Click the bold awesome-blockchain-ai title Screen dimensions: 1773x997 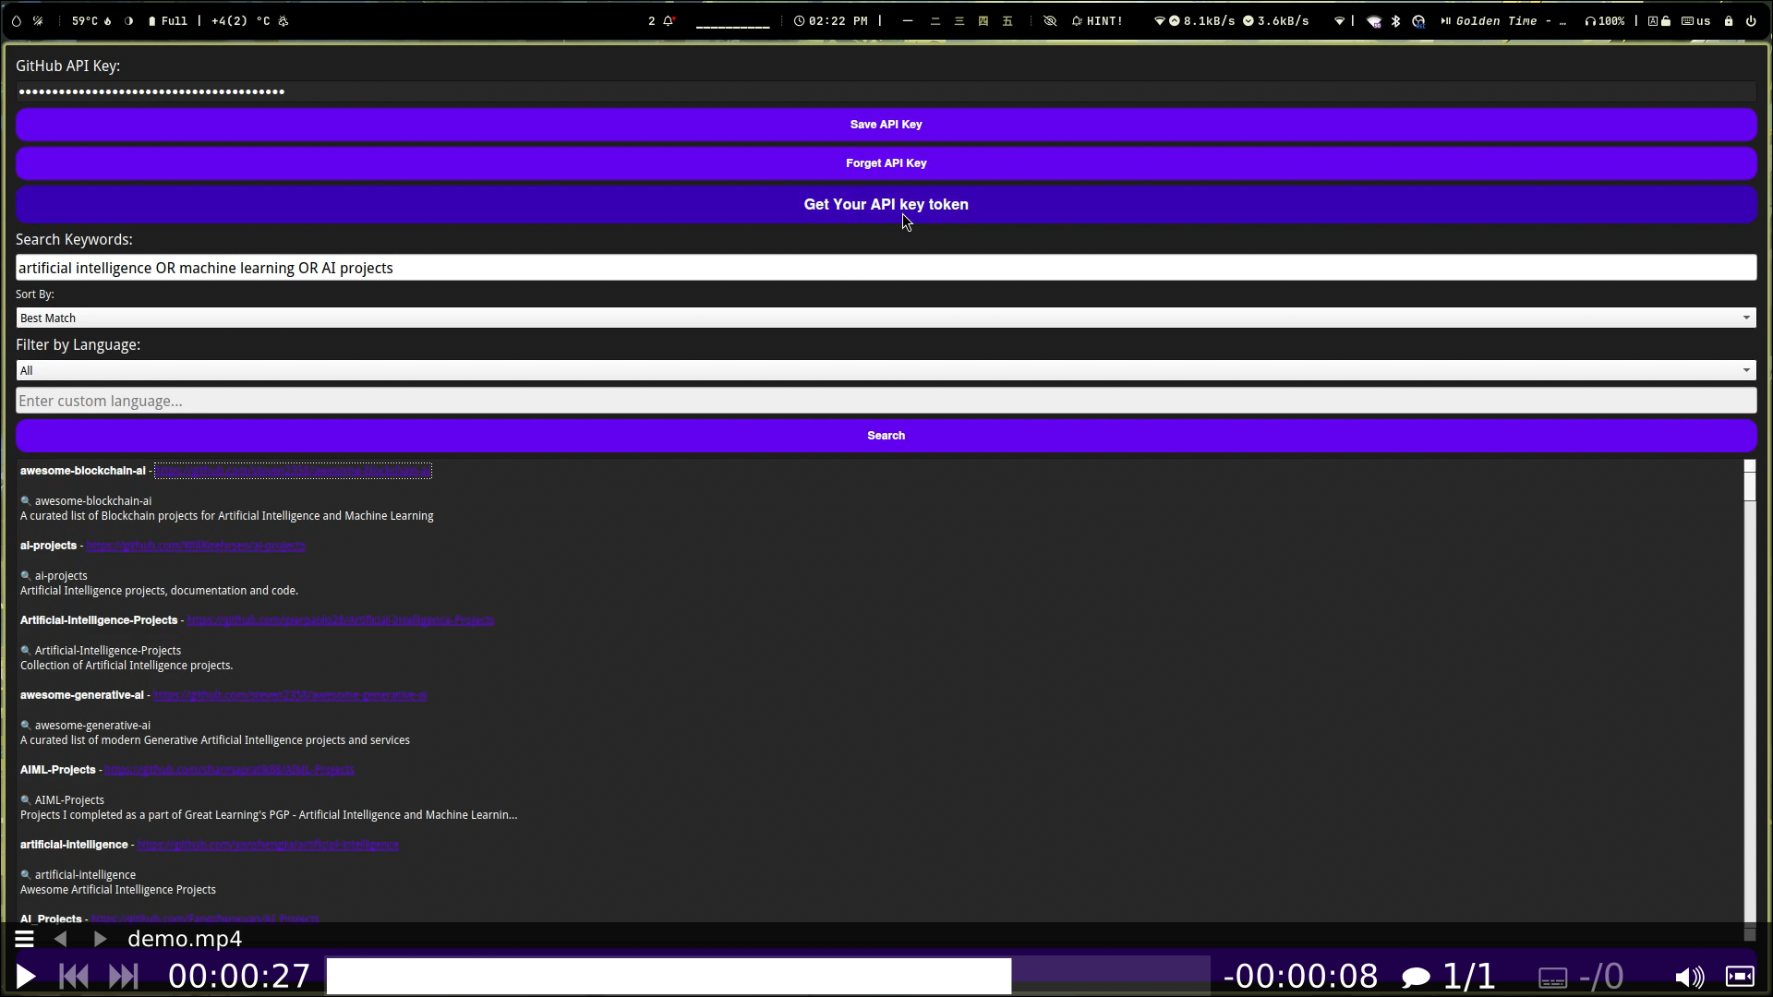point(83,471)
